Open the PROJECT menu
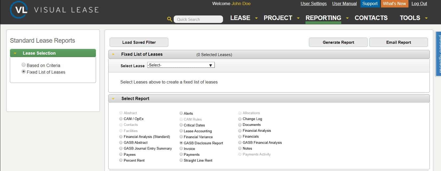 tap(278, 18)
